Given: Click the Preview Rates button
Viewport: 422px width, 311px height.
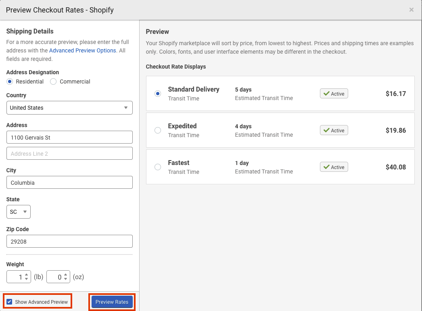Looking at the screenshot, I should pyautogui.click(x=112, y=302).
